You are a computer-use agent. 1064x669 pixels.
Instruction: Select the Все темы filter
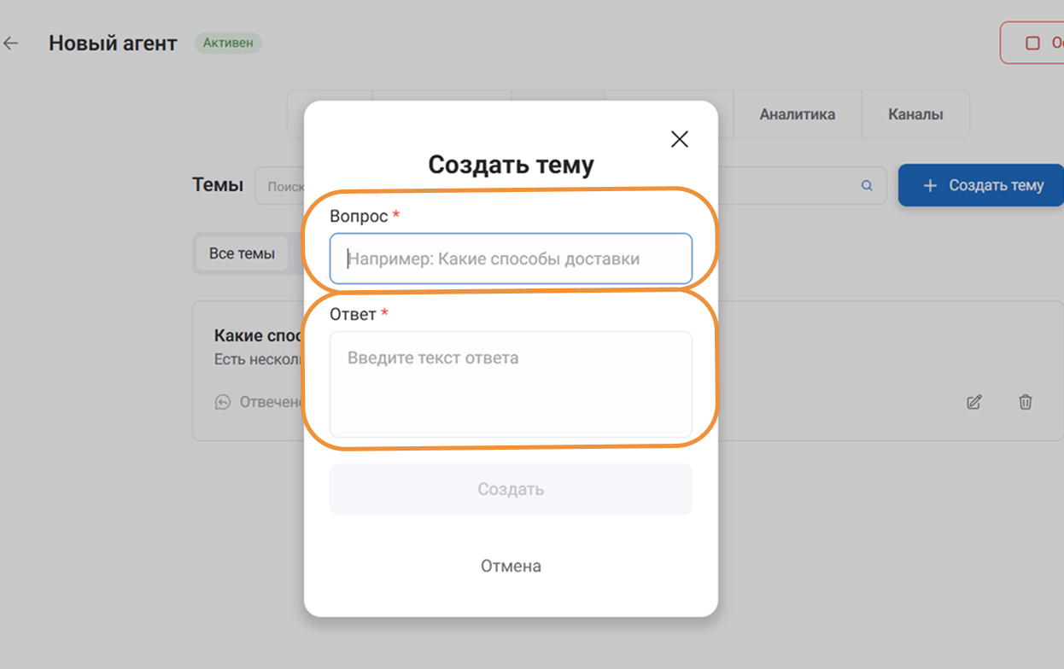242,253
